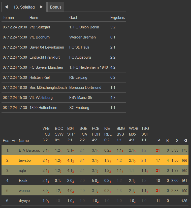Go to previous matchday with left arrow
Viewport: 191px width, 208px height.
(6, 7)
